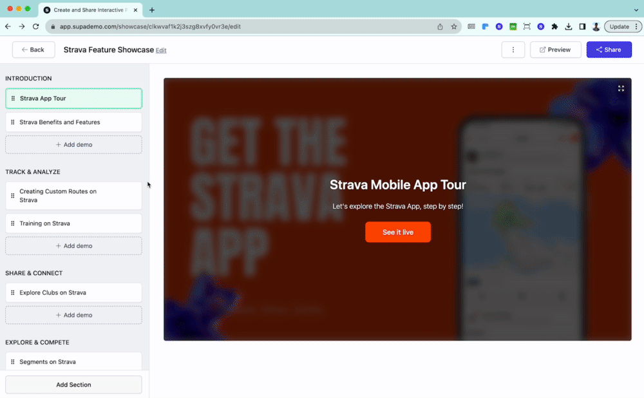Open the tab search dropdown chevron
This screenshot has height=398, width=644.
[x=636, y=10]
